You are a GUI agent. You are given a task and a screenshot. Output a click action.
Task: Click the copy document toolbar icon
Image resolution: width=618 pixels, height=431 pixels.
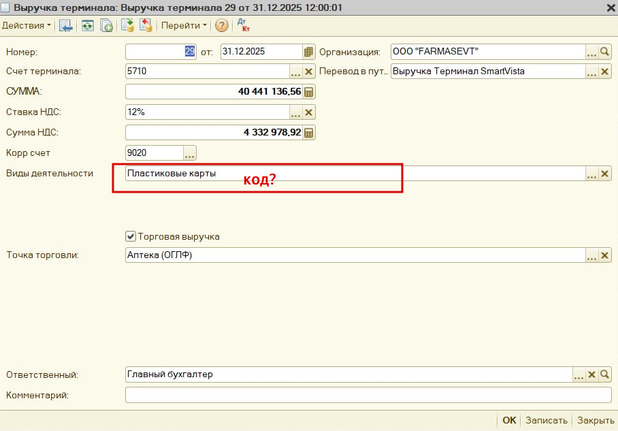(106, 26)
